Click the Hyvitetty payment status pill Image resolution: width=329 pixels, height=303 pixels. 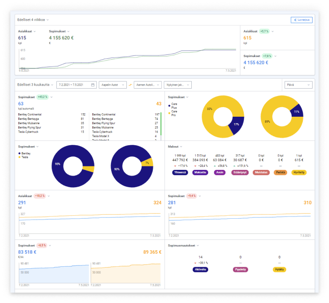pos(299,172)
